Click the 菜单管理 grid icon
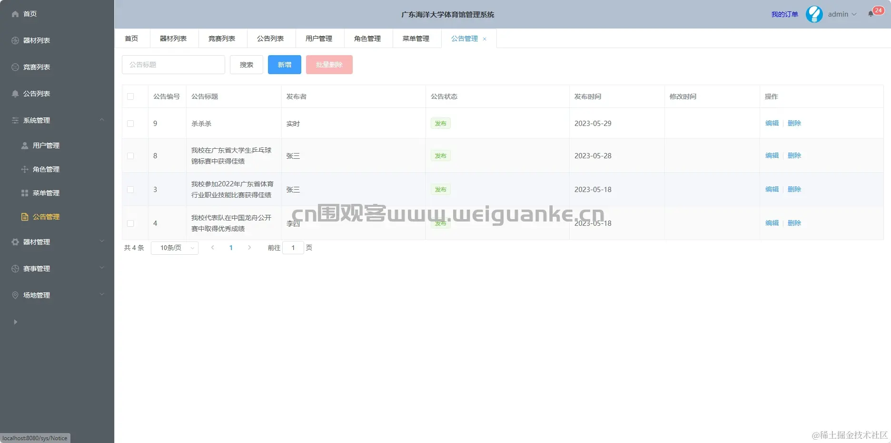Image resolution: width=891 pixels, height=443 pixels. coord(25,193)
